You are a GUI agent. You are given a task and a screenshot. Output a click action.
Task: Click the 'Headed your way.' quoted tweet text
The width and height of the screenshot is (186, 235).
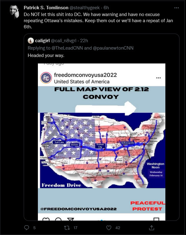click(x=46, y=55)
